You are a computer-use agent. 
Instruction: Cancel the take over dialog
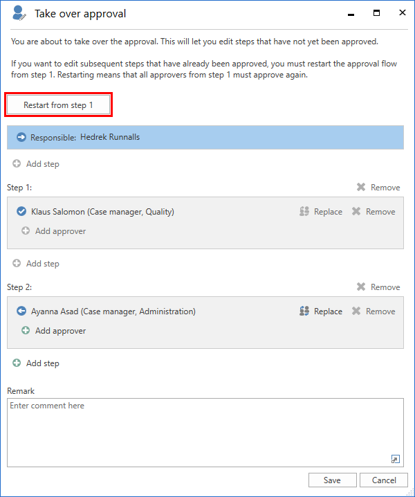pos(384,480)
